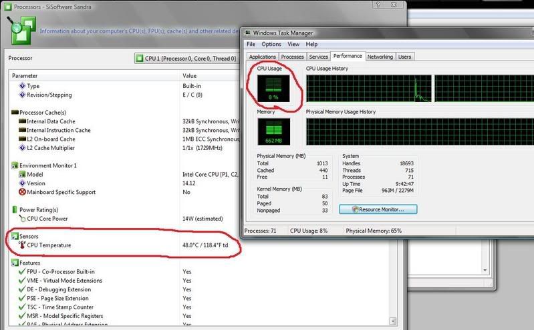Open the Help menu in Task Manager
This screenshot has width=534, height=330.
(x=311, y=44)
